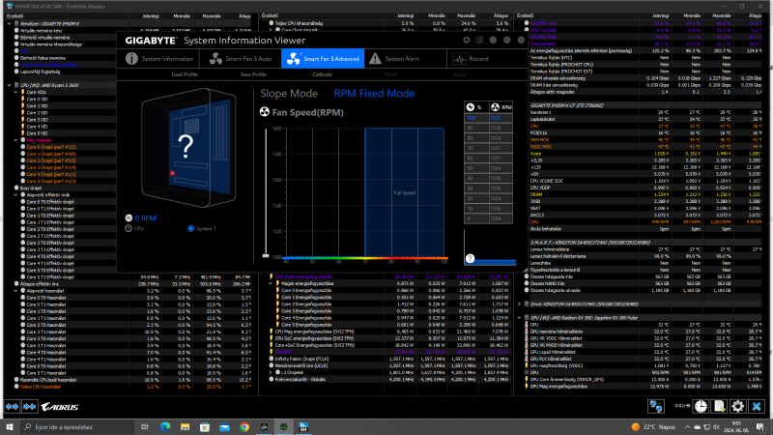
Task: Collapse the Alapvető effektív órák group
Action: 15,195
